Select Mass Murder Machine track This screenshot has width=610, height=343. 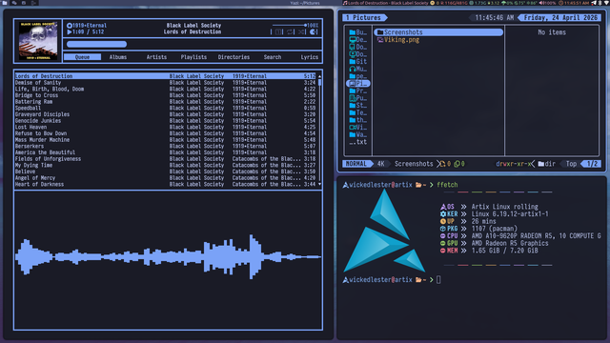pos(165,140)
